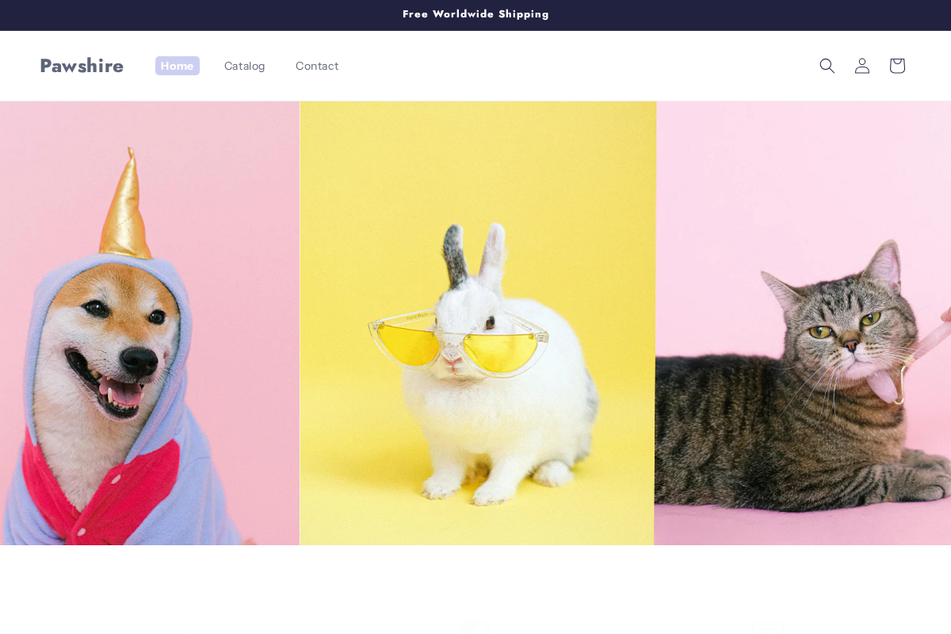Open the Contact page
Screen dimensions: 951x634
click(317, 66)
